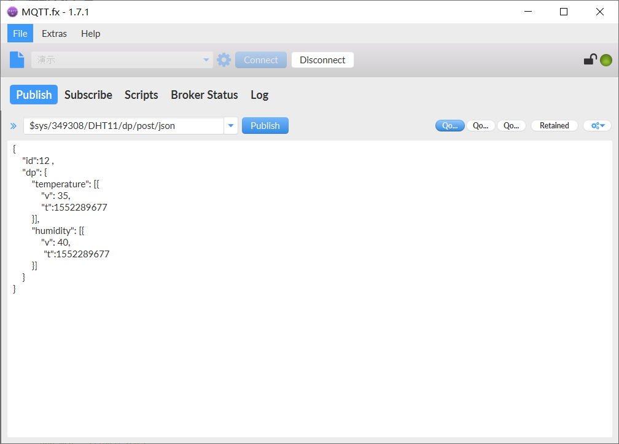Switch to the Log tab
Image resolution: width=619 pixels, height=444 pixels.
click(x=260, y=95)
